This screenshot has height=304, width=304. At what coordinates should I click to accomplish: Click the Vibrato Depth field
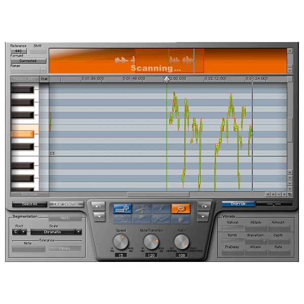pos(279,241)
